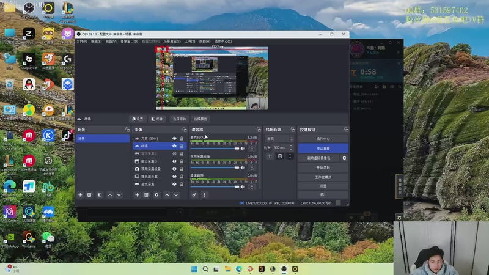Delete selected scene using the 场景 panel trash icon
Image resolution: width=489 pixels, height=275 pixels.
[x=89, y=195]
